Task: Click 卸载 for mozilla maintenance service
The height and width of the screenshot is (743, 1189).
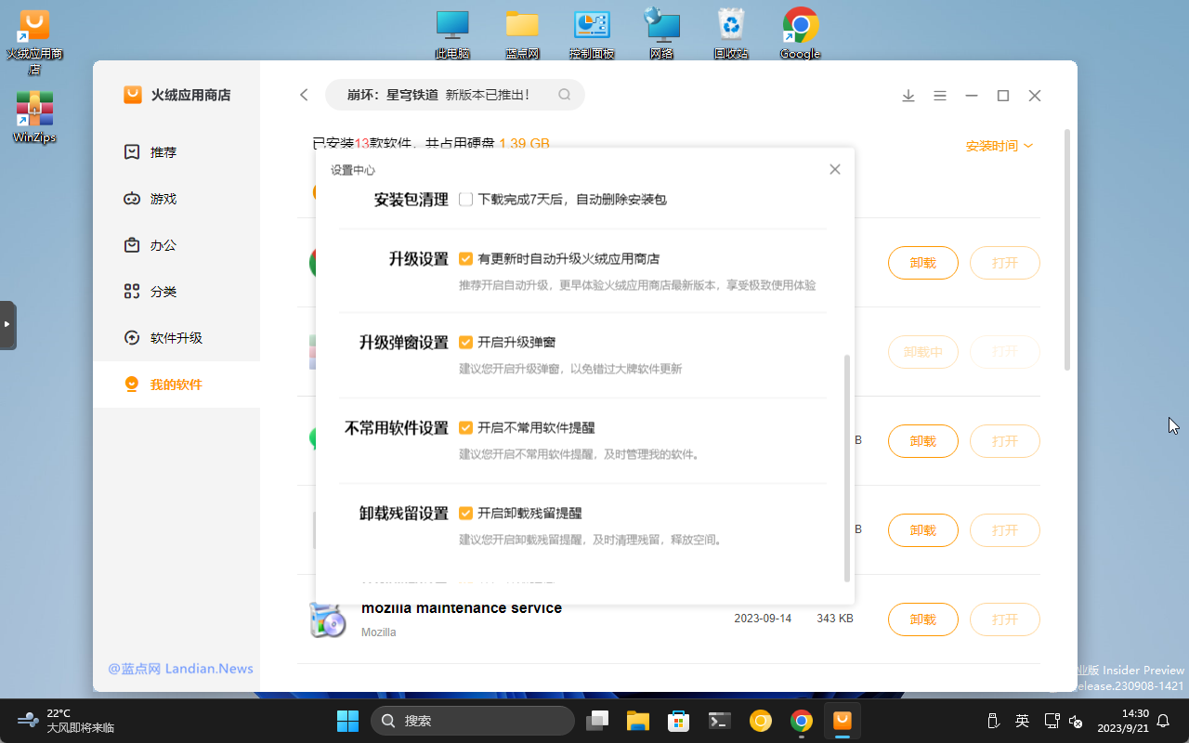Action: pos(923,619)
